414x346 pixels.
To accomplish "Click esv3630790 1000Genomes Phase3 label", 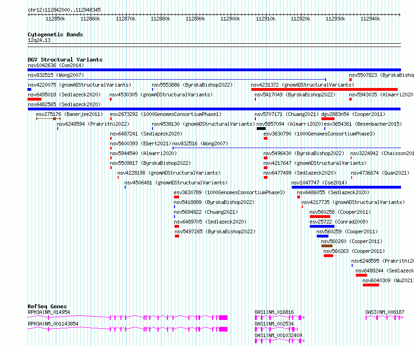I will (319, 134).
